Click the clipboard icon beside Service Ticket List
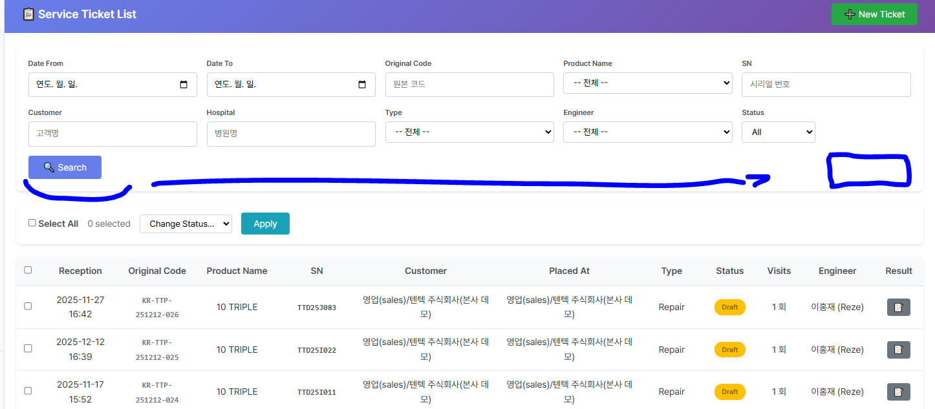The image size is (935, 409). pyautogui.click(x=28, y=14)
